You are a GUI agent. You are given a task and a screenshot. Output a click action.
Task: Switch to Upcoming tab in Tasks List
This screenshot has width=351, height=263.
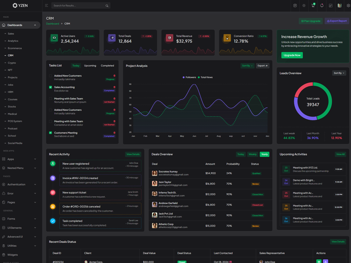90,66
